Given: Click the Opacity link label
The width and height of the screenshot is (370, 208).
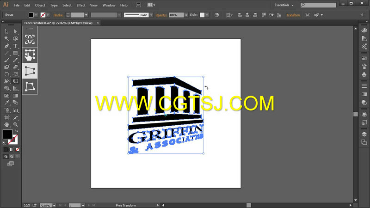Looking at the screenshot, I should point(161,15).
